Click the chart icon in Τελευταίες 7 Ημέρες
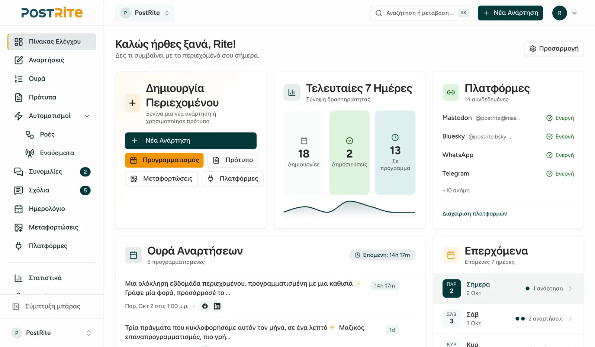 pos(292,93)
